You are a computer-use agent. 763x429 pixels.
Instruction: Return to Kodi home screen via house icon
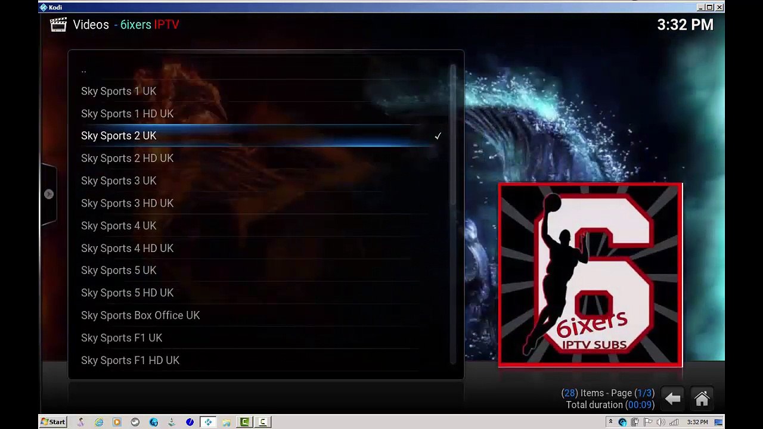[702, 399]
